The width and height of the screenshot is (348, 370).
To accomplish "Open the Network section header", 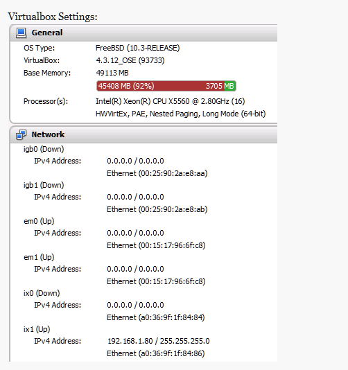I will pyautogui.click(x=143, y=134).
